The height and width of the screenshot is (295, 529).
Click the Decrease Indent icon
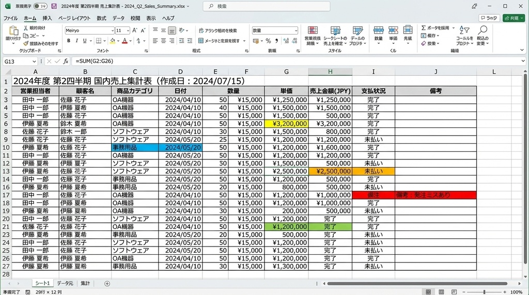[181, 41]
